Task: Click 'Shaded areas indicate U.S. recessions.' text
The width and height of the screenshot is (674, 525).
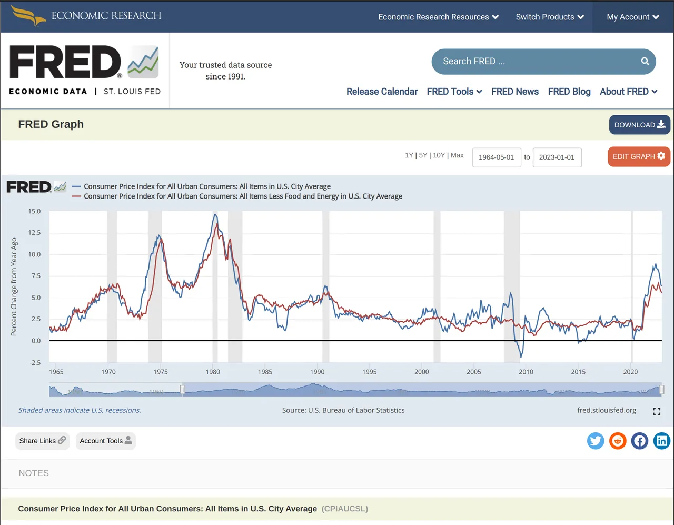Action: click(x=80, y=410)
